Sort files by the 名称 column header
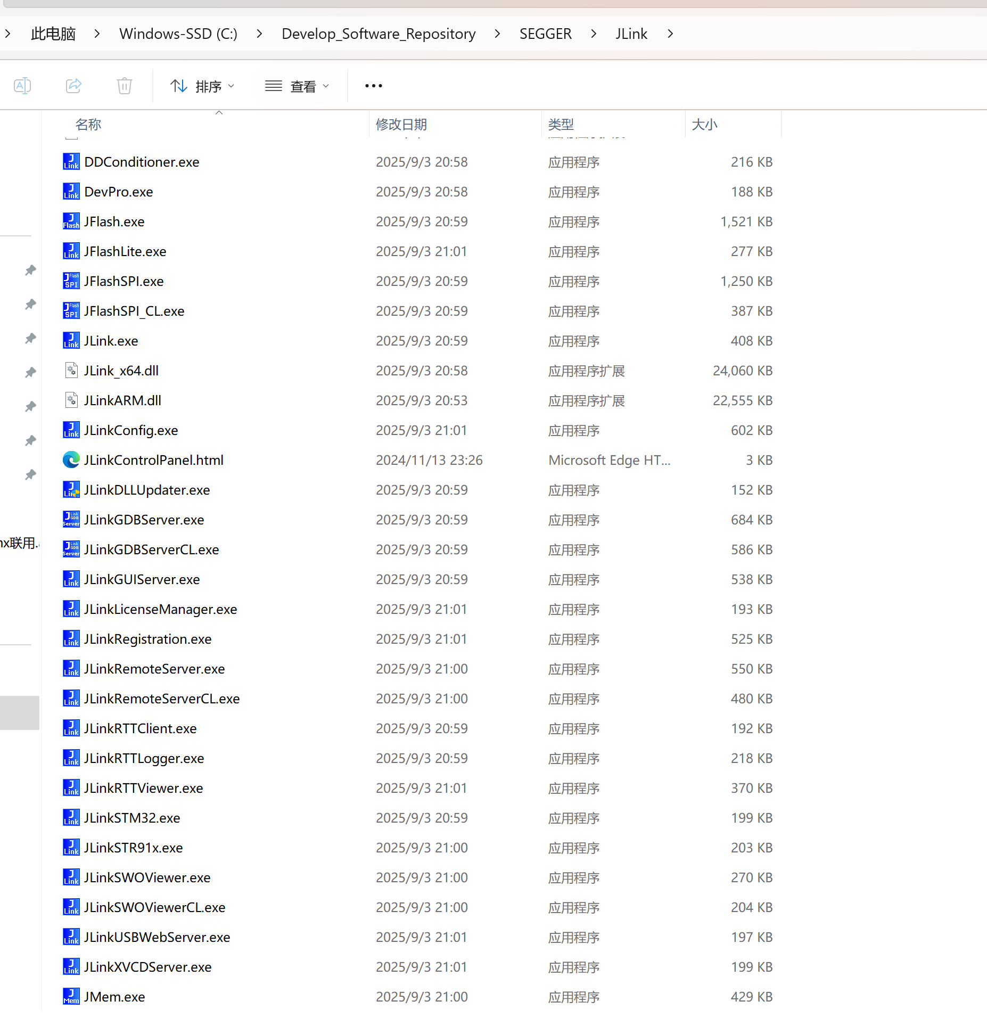Image resolution: width=987 pixels, height=1034 pixels. click(x=88, y=125)
